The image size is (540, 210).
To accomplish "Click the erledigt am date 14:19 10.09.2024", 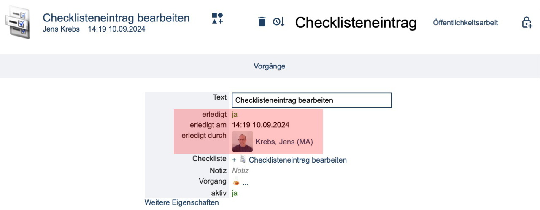I will pos(260,125).
